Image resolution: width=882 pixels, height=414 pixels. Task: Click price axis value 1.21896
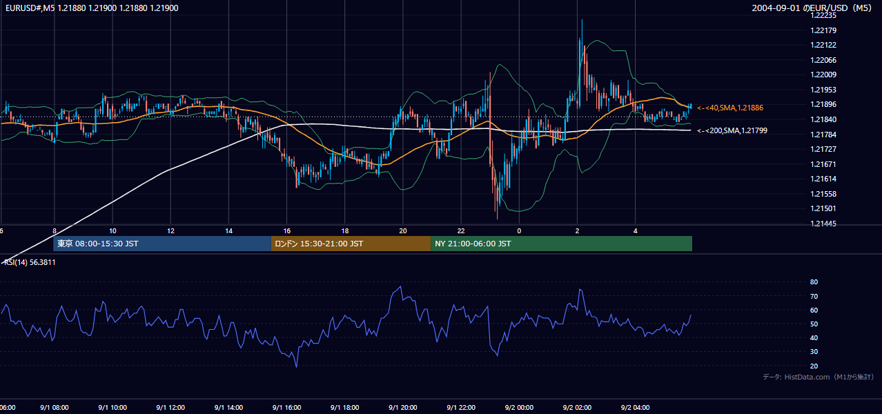[823, 104]
